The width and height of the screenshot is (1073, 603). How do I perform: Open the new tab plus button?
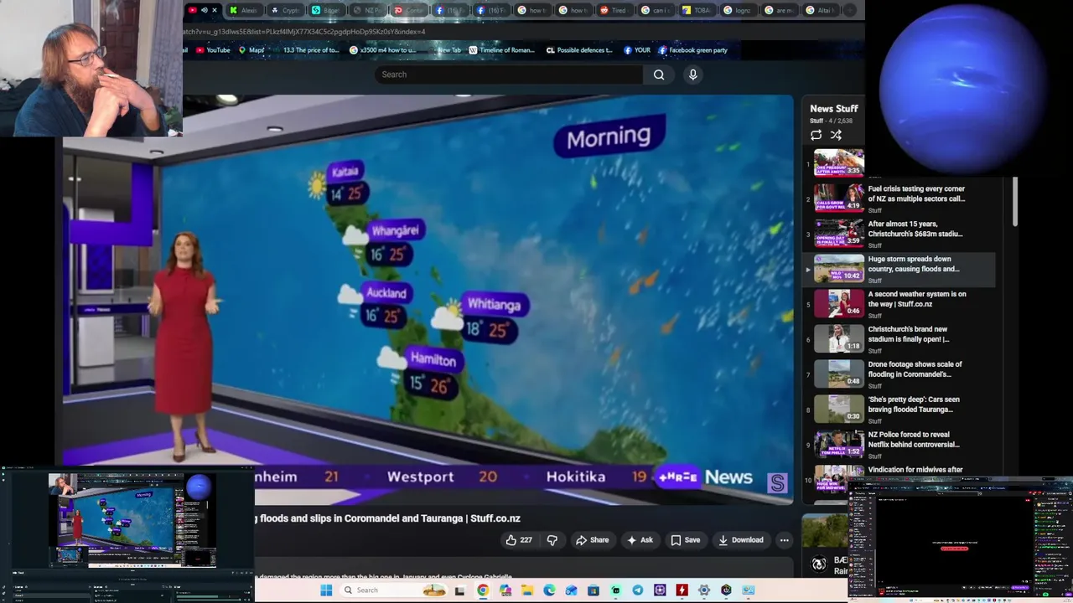pyautogui.click(x=850, y=10)
